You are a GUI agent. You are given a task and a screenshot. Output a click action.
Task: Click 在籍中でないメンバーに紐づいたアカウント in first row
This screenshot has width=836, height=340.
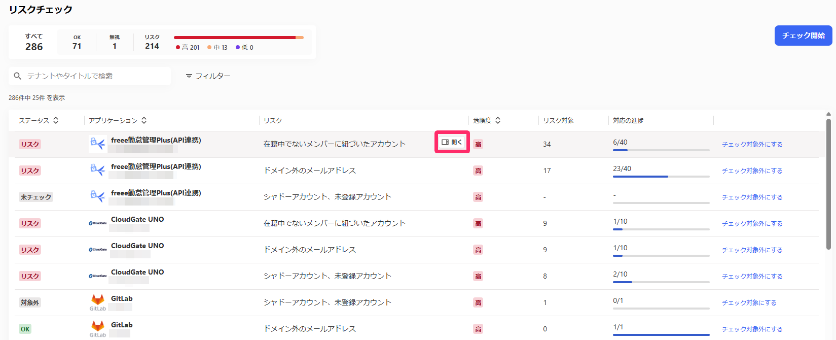coord(335,144)
